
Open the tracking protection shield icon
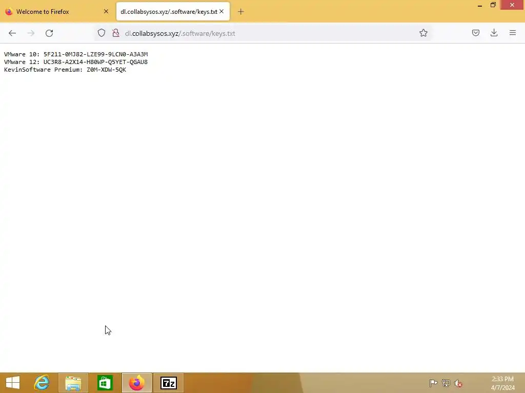(x=102, y=33)
